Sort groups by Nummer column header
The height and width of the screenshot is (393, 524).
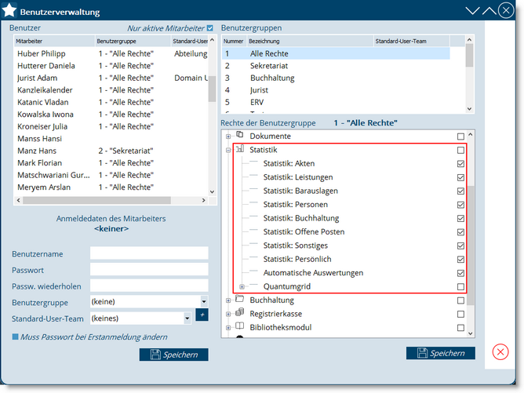[x=235, y=41]
